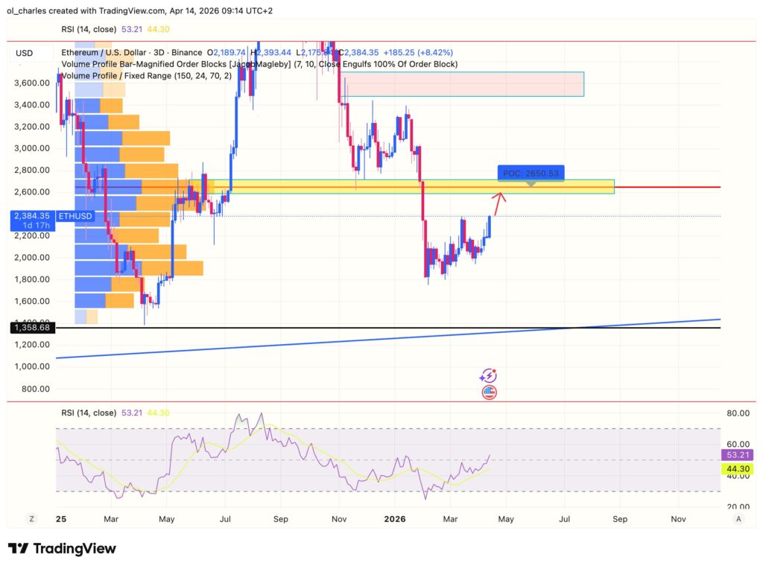This screenshot has width=763, height=569.
Task: Click the 2026 label on the time axis
Action: pyautogui.click(x=394, y=518)
